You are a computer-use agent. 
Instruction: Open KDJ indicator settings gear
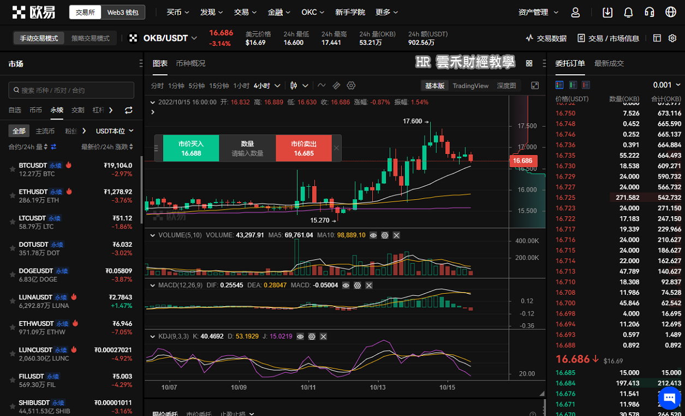[x=312, y=336]
